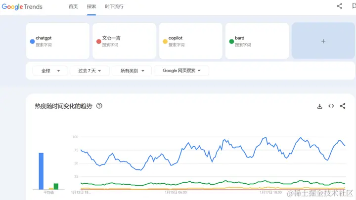Edit the bard search term card
The height and width of the screenshot is (200, 356).
click(x=257, y=41)
